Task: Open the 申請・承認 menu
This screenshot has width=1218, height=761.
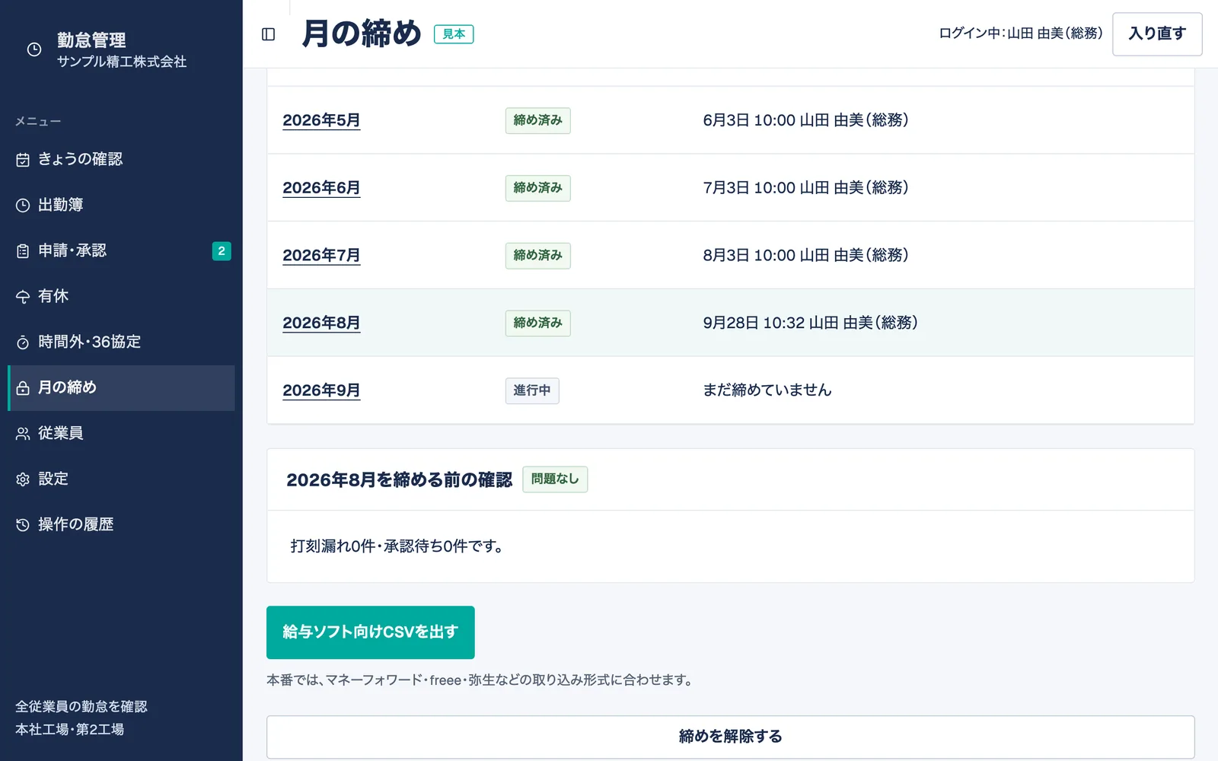Action: pos(122,251)
